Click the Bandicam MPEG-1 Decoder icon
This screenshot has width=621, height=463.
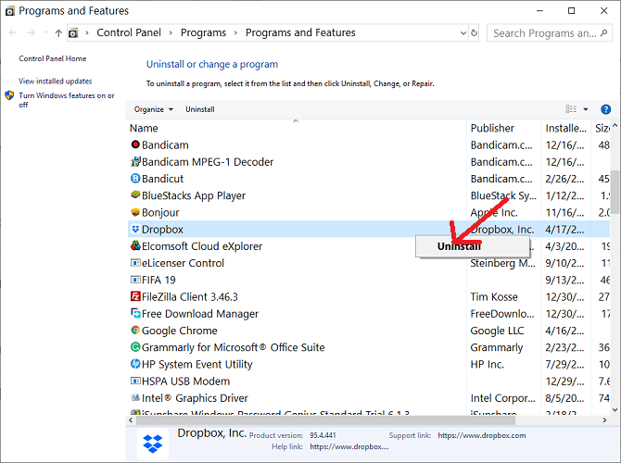(135, 161)
